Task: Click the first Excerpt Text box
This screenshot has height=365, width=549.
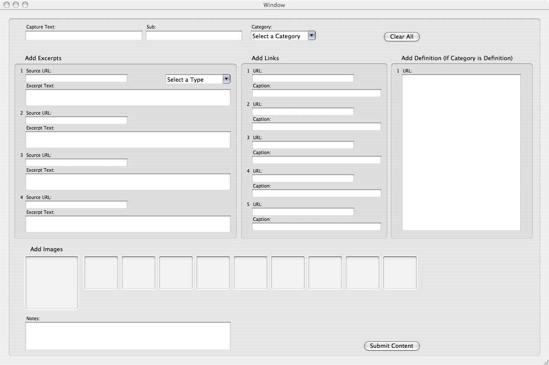Action: tap(128, 98)
